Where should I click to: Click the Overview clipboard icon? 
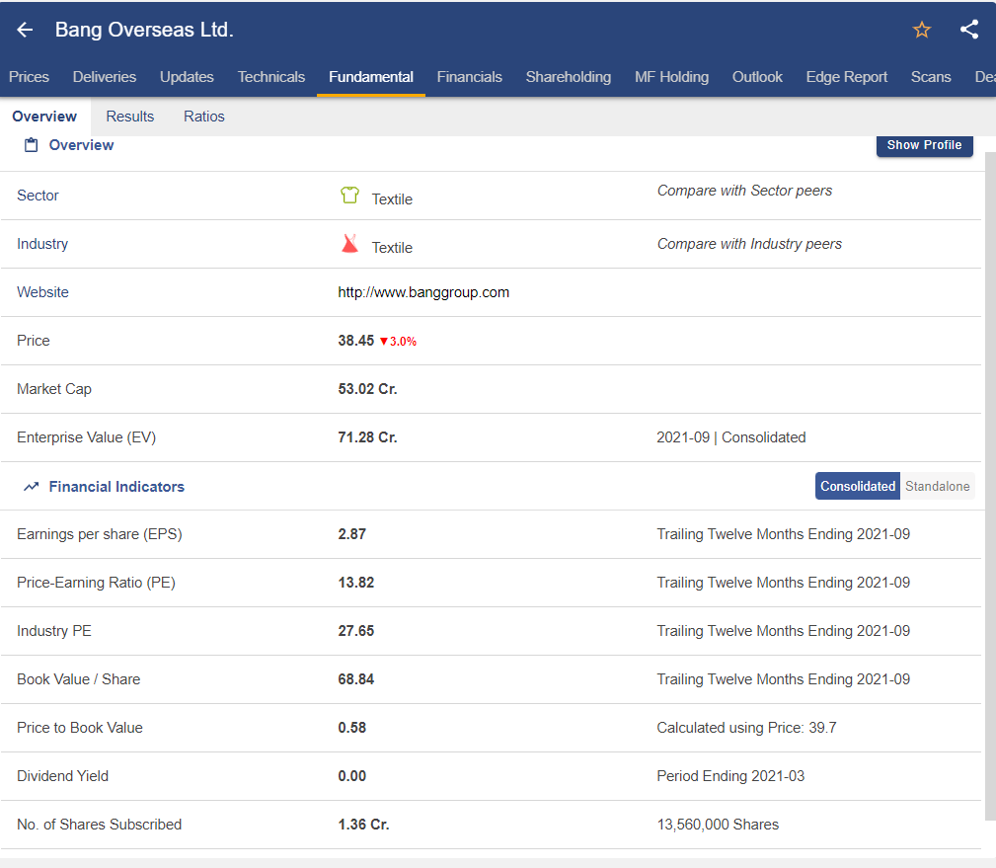tap(32, 145)
